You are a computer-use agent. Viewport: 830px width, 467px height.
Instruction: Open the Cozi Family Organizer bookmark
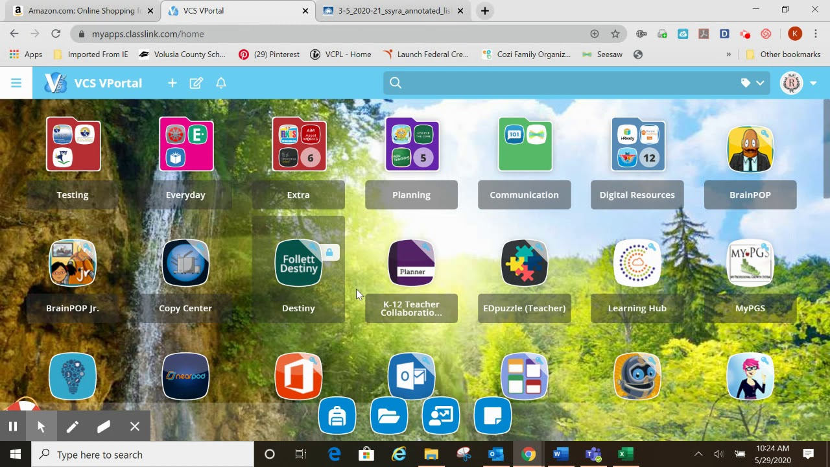click(527, 54)
